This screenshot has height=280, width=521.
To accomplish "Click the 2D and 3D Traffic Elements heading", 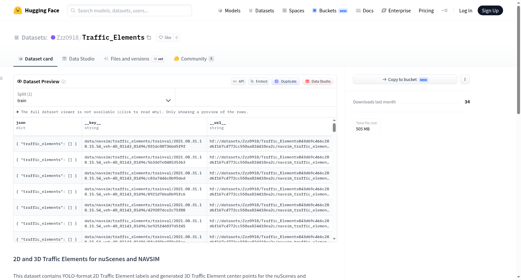I will point(86,259).
